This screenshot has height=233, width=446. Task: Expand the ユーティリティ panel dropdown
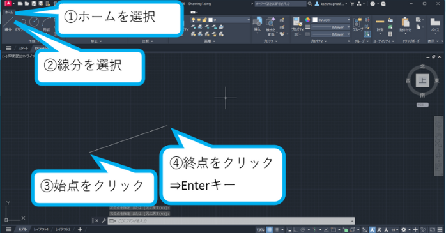click(x=384, y=41)
